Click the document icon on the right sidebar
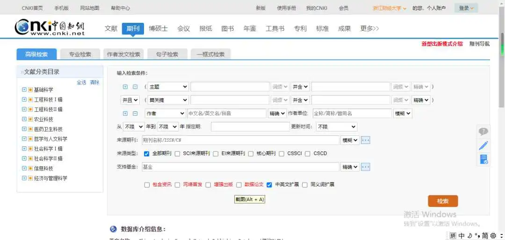505x240 pixels. (x=483, y=159)
